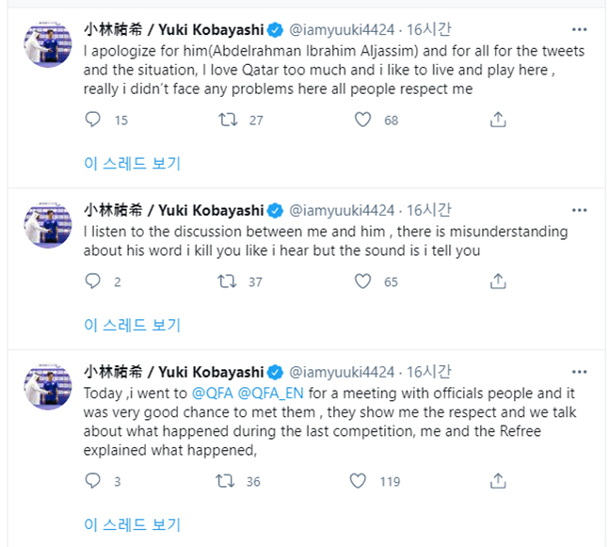
Task: Share the first tweet about loving Qatar
Action: (x=499, y=120)
